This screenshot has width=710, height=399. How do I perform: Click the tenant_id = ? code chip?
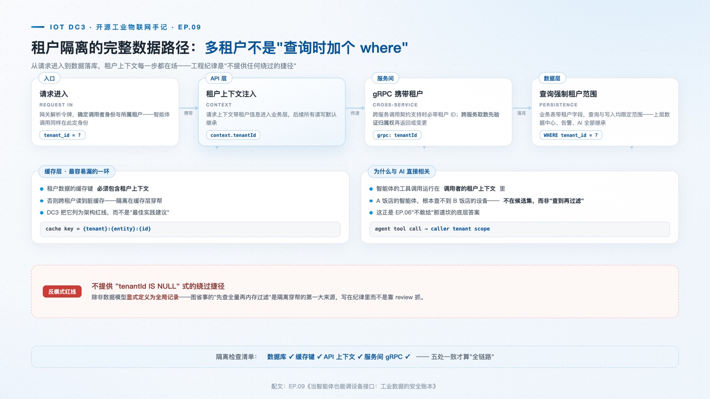point(62,135)
